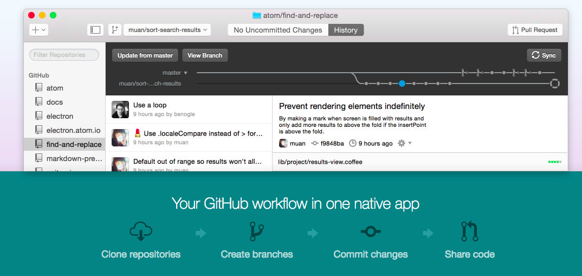
Task: Click the avatar beside the .localeCompare commit
Action: pyautogui.click(x=120, y=137)
